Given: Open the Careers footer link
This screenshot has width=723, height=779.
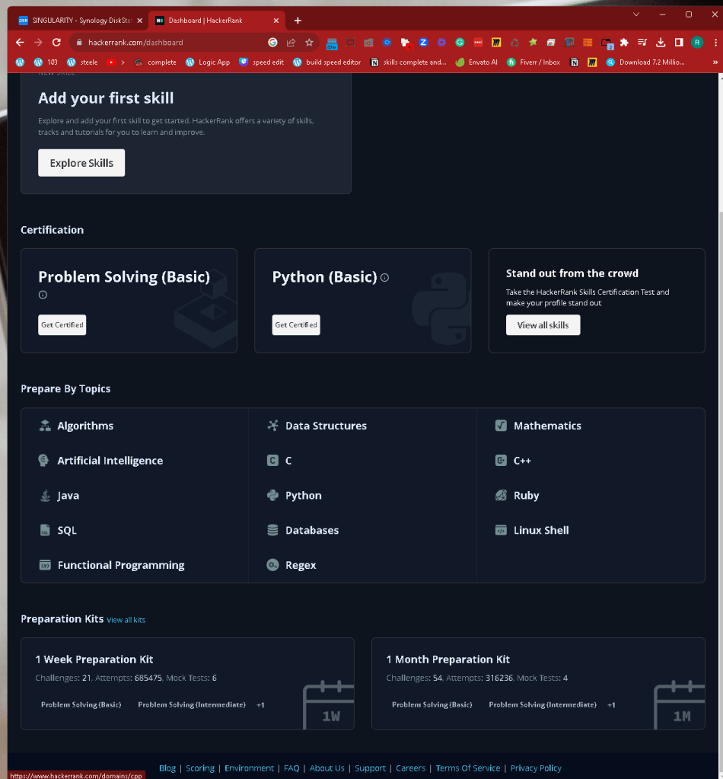Looking at the screenshot, I should click(x=411, y=768).
